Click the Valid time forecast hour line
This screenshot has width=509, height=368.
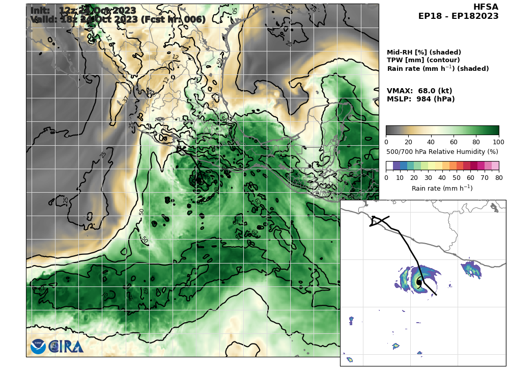118,19
